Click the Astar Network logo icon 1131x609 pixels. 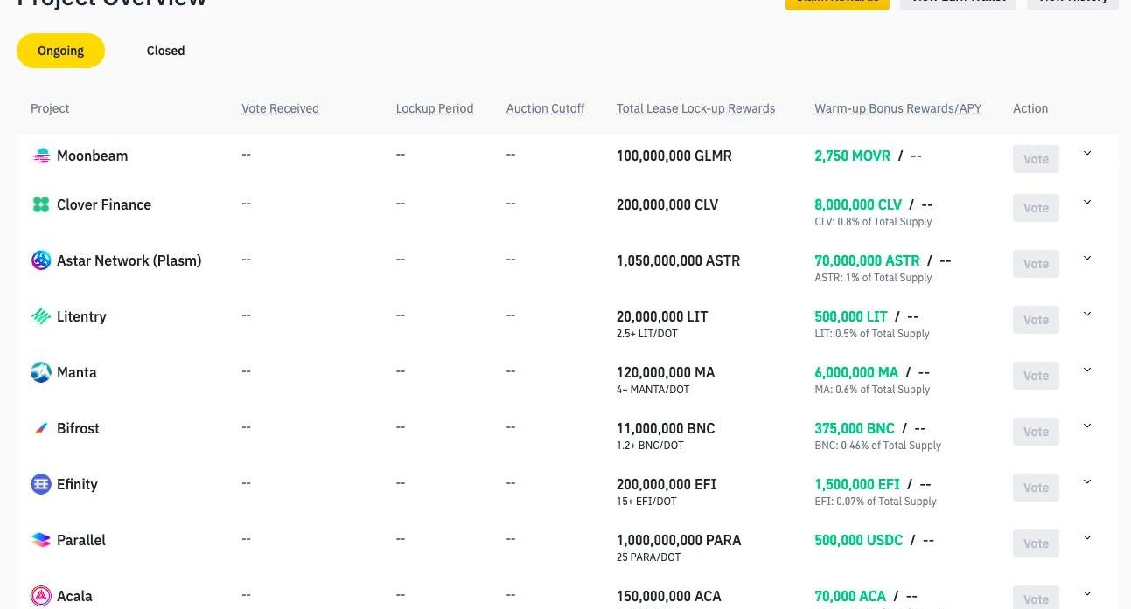click(x=41, y=260)
